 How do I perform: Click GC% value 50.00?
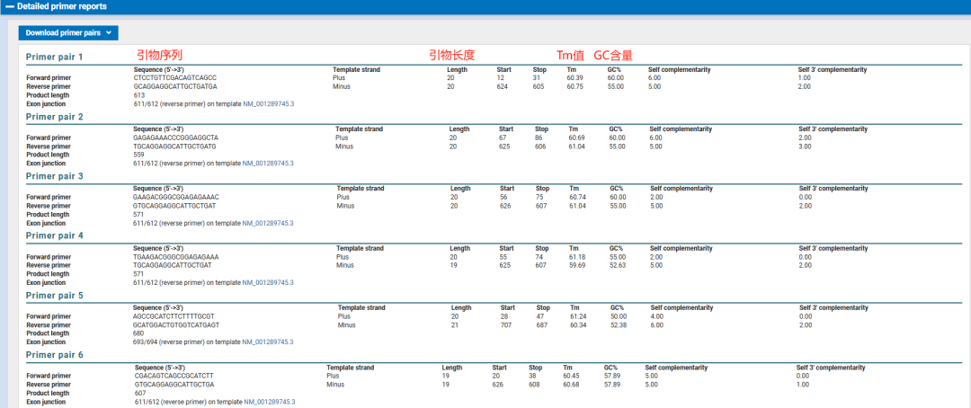(619, 315)
